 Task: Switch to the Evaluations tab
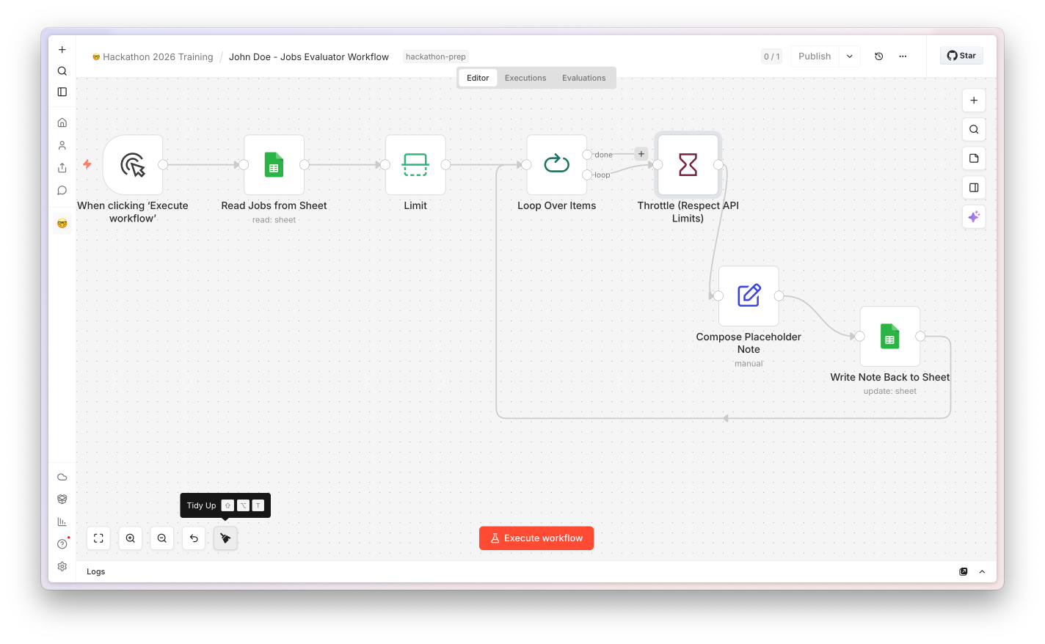(584, 78)
